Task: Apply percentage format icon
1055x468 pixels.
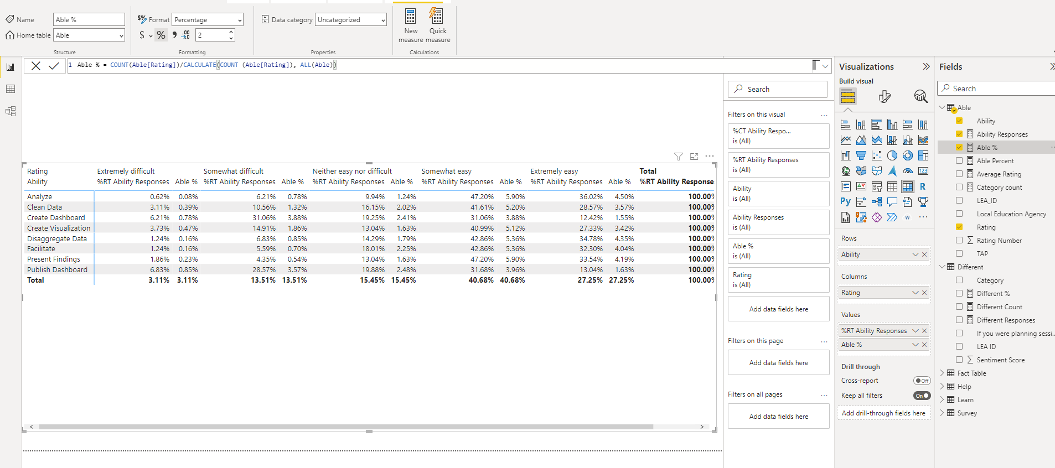Action: click(161, 35)
